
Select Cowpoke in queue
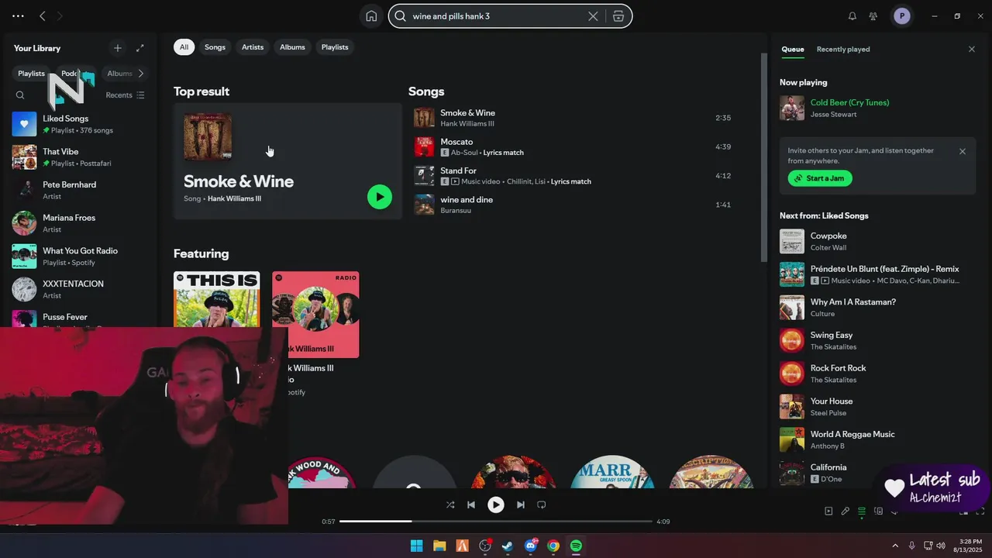pos(877,242)
